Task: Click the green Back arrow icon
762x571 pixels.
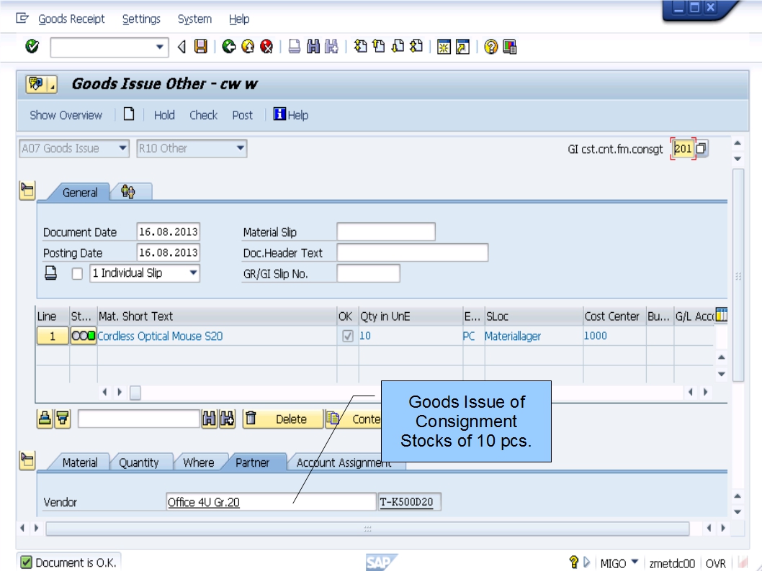Action: coord(229,47)
